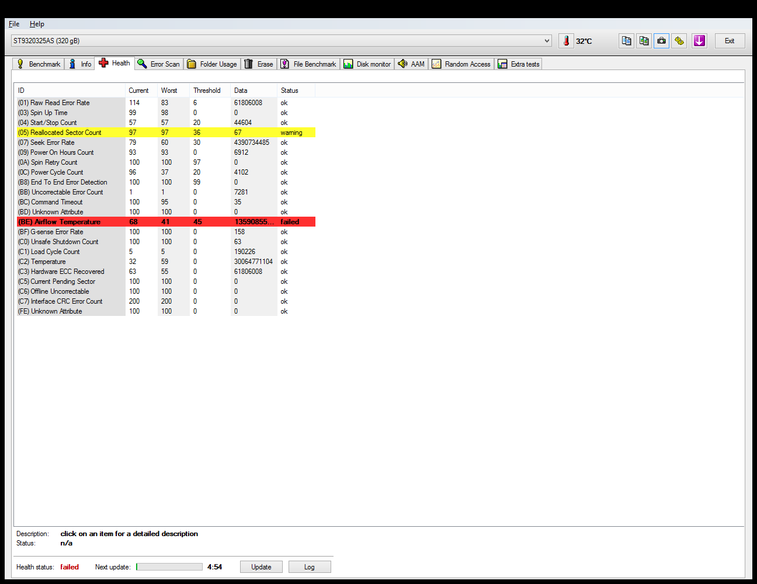This screenshot has width=757, height=584.
Task: Select the Spin Up Time attribute
Action: tap(165, 113)
